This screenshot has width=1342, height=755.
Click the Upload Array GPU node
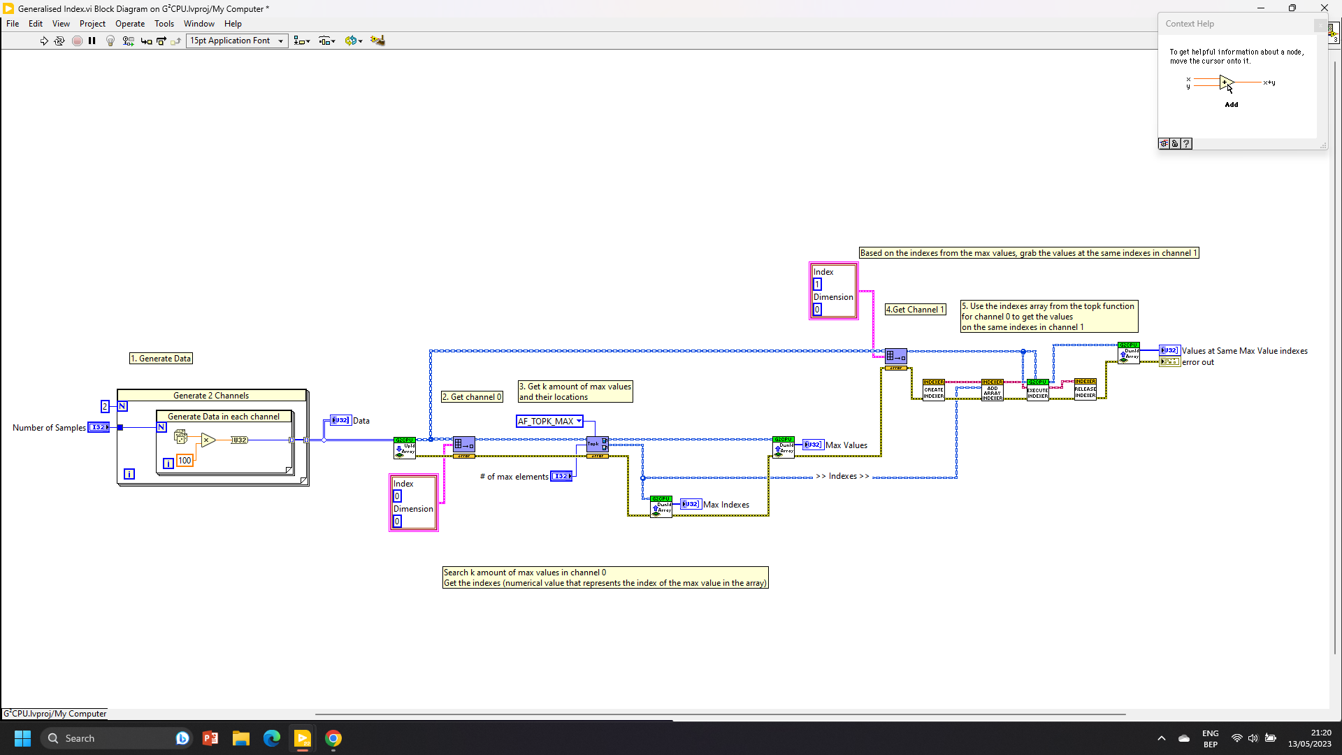[405, 447]
